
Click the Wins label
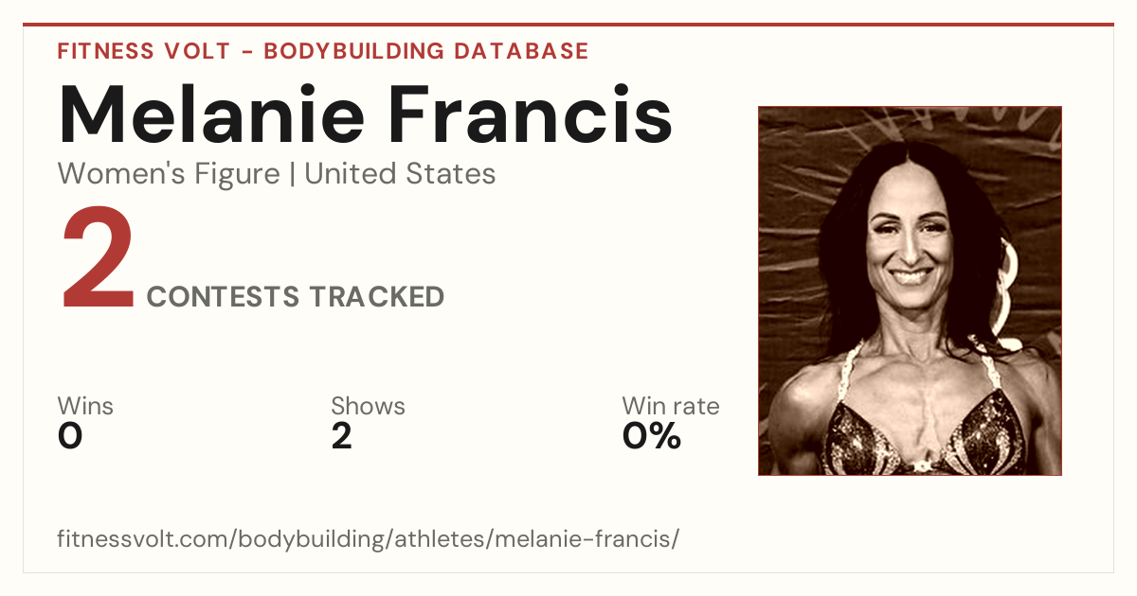pyautogui.click(x=85, y=406)
